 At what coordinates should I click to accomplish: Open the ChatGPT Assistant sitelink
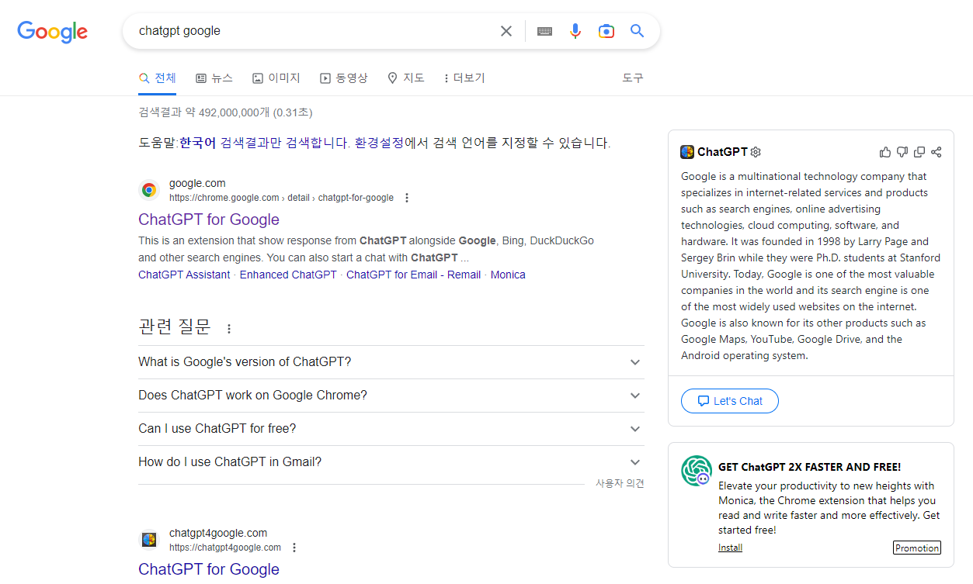(x=184, y=275)
